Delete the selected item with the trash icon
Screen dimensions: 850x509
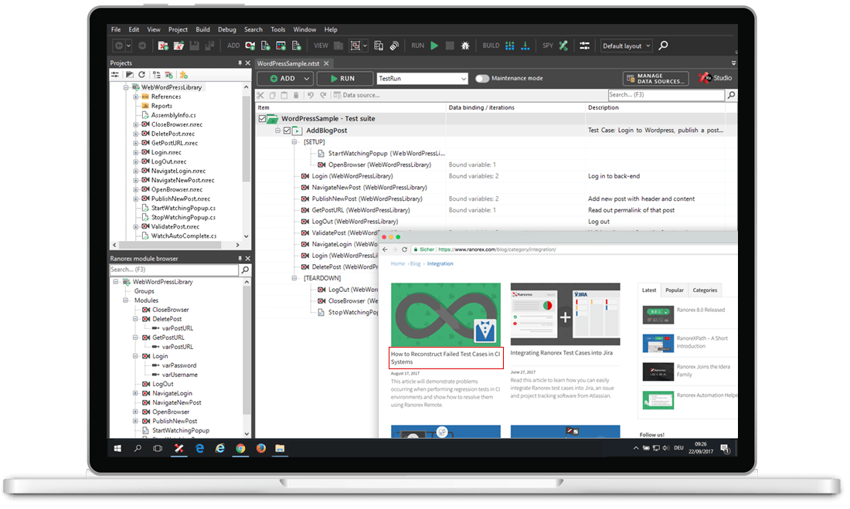click(x=296, y=96)
